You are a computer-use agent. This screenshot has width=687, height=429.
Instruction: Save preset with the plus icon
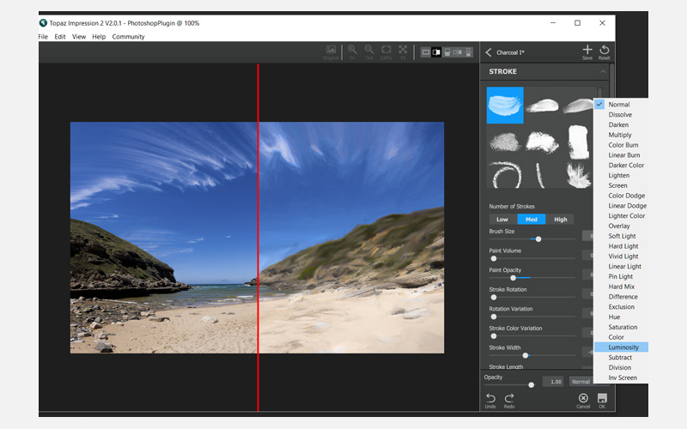click(x=587, y=52)
